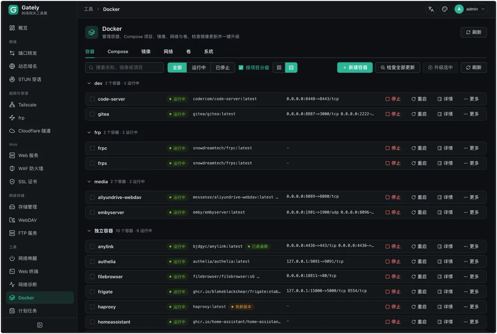Toggle 按项目分组 checkbox
This screenshot has width=497, height=334.
[241, 68]
